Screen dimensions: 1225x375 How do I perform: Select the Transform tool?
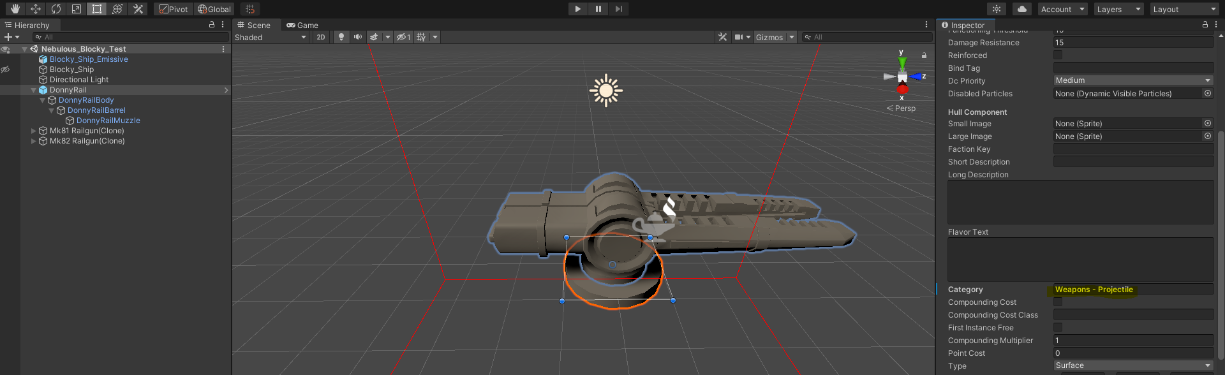point(117,9)
